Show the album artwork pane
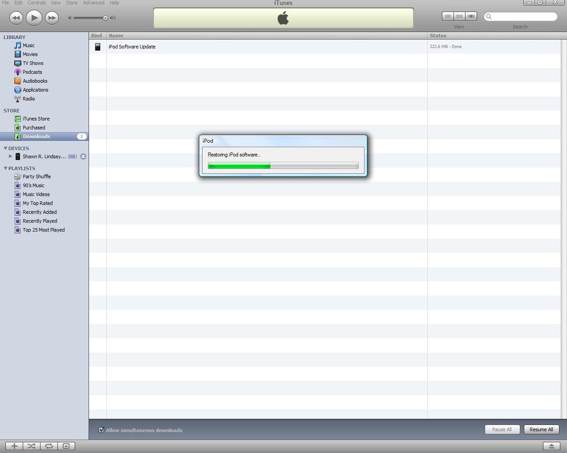 coord(66,446)
